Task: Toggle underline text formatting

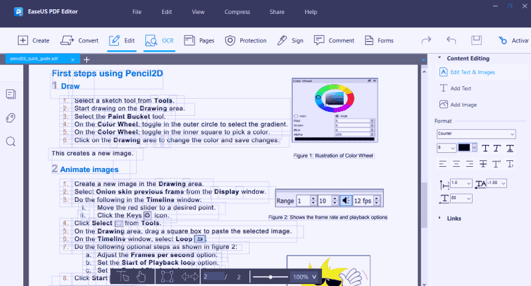Action: coord(510,148)
